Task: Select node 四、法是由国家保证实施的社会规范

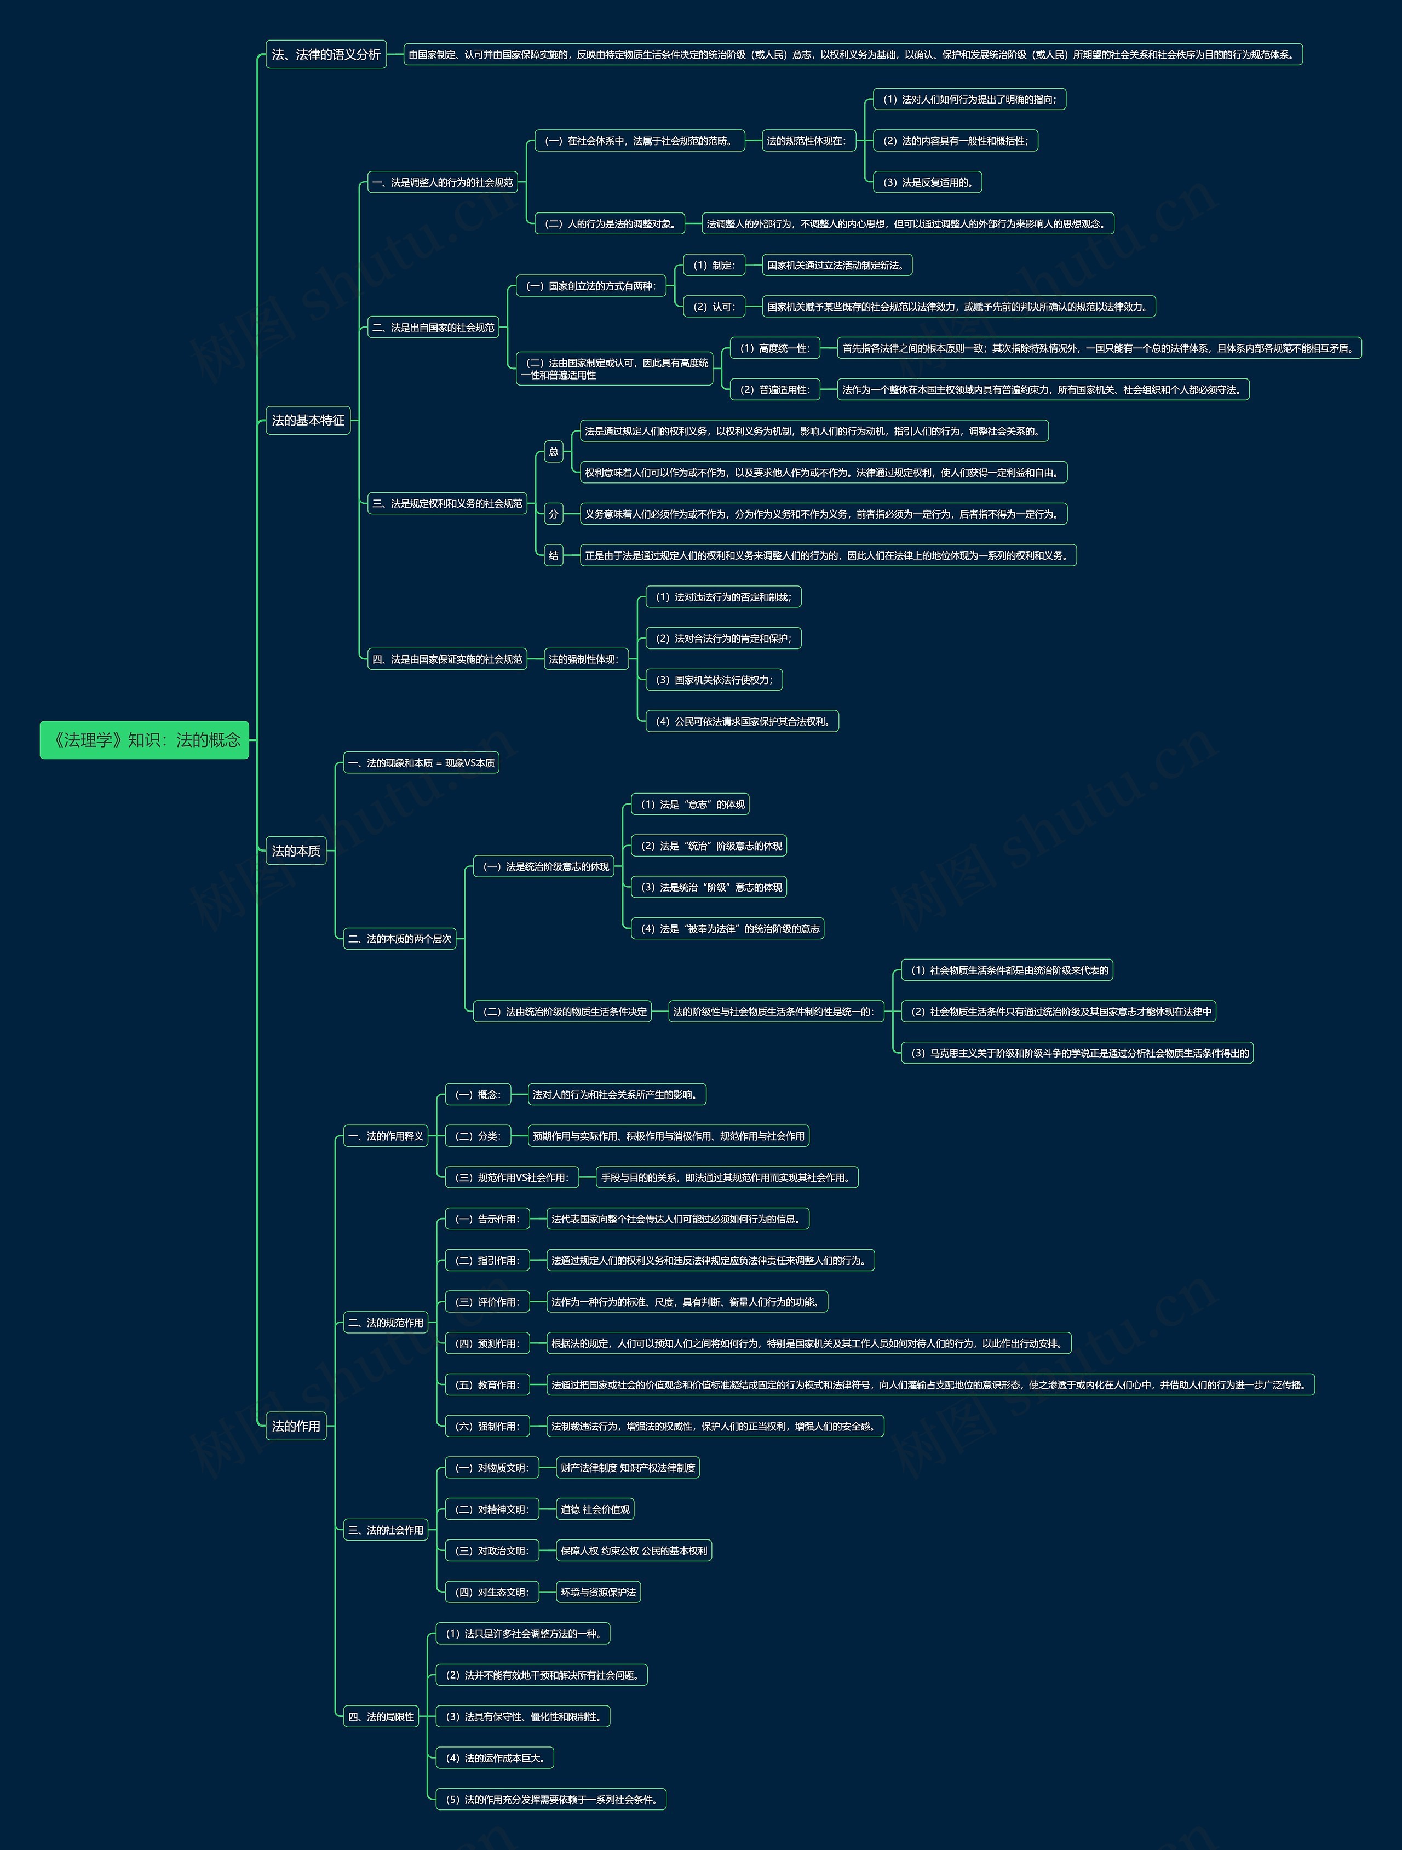Action: tap(447, 659)
